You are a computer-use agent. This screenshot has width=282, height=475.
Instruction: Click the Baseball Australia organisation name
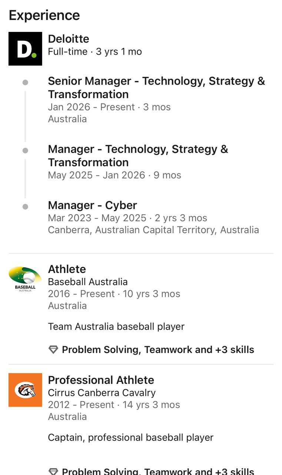pos(88,282)
